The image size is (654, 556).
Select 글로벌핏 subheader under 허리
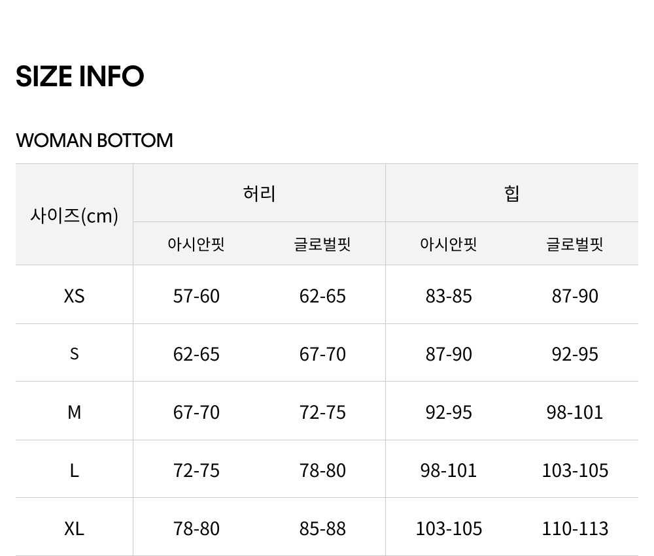point(322,244)
